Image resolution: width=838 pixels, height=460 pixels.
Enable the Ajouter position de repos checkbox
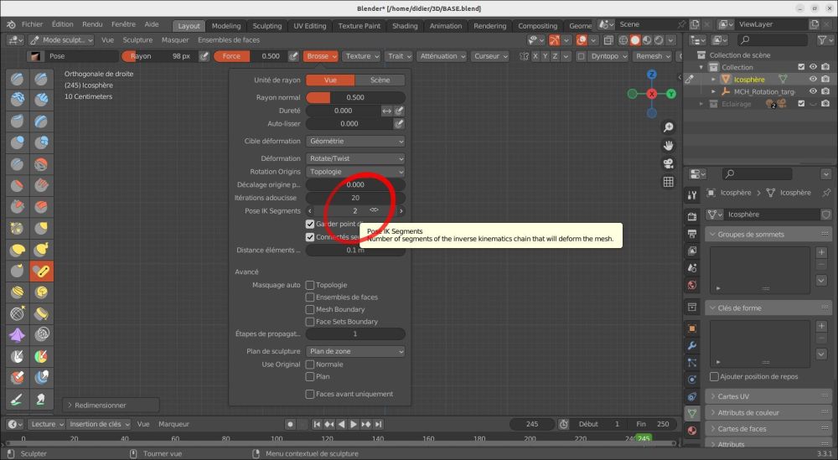714,377
